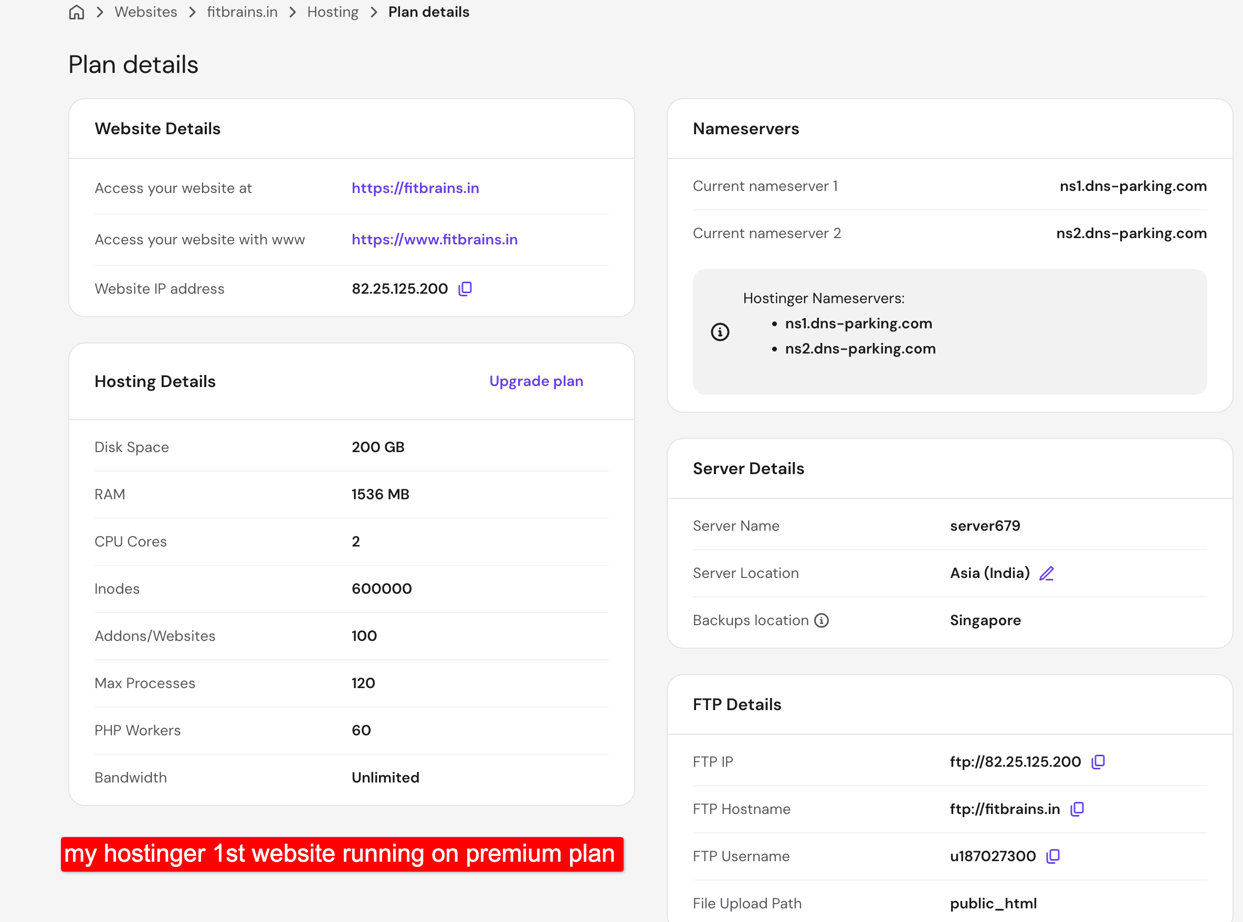Click the Server Details heading
Image resolution: width=1243 pixels, height=922 pixels.
[x=749, y=469]
